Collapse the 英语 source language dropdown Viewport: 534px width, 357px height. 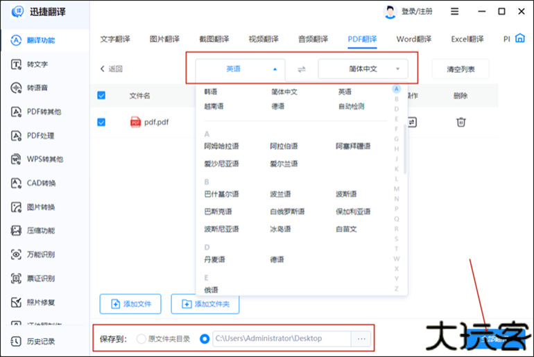point(240,69)
